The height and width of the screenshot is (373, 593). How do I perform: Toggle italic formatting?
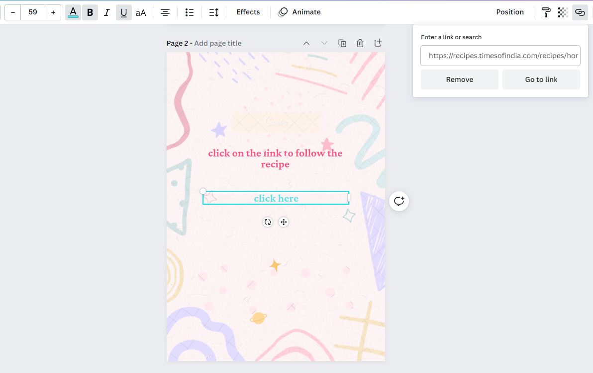106,12
